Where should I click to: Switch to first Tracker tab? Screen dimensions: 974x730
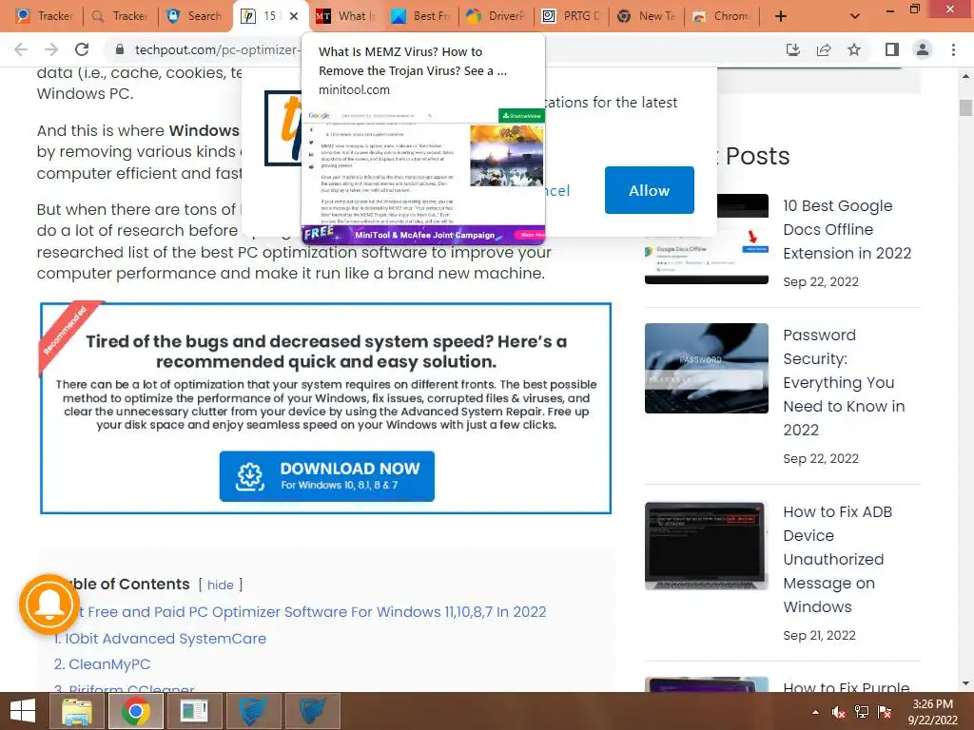[x=44, y=16]
